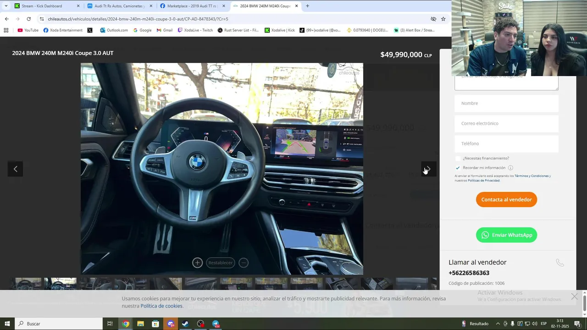Image resolution: width=587 pixels, height=330 pixels.
Task: Open XodaLive - Twitch bookmark
Action: [x=195, y=30]
